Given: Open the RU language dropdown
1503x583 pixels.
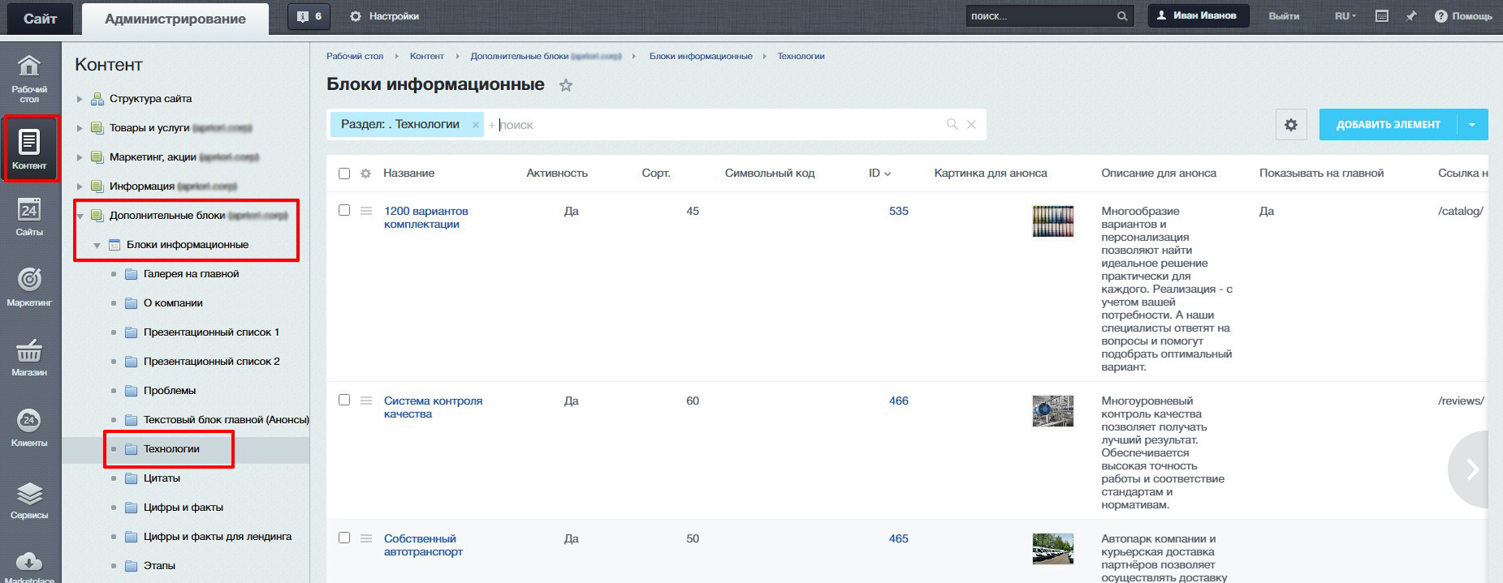Looking at the screenshot, I should 1345,16.
